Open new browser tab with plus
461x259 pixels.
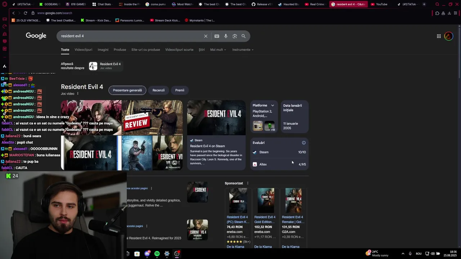(x=424, y=4)
